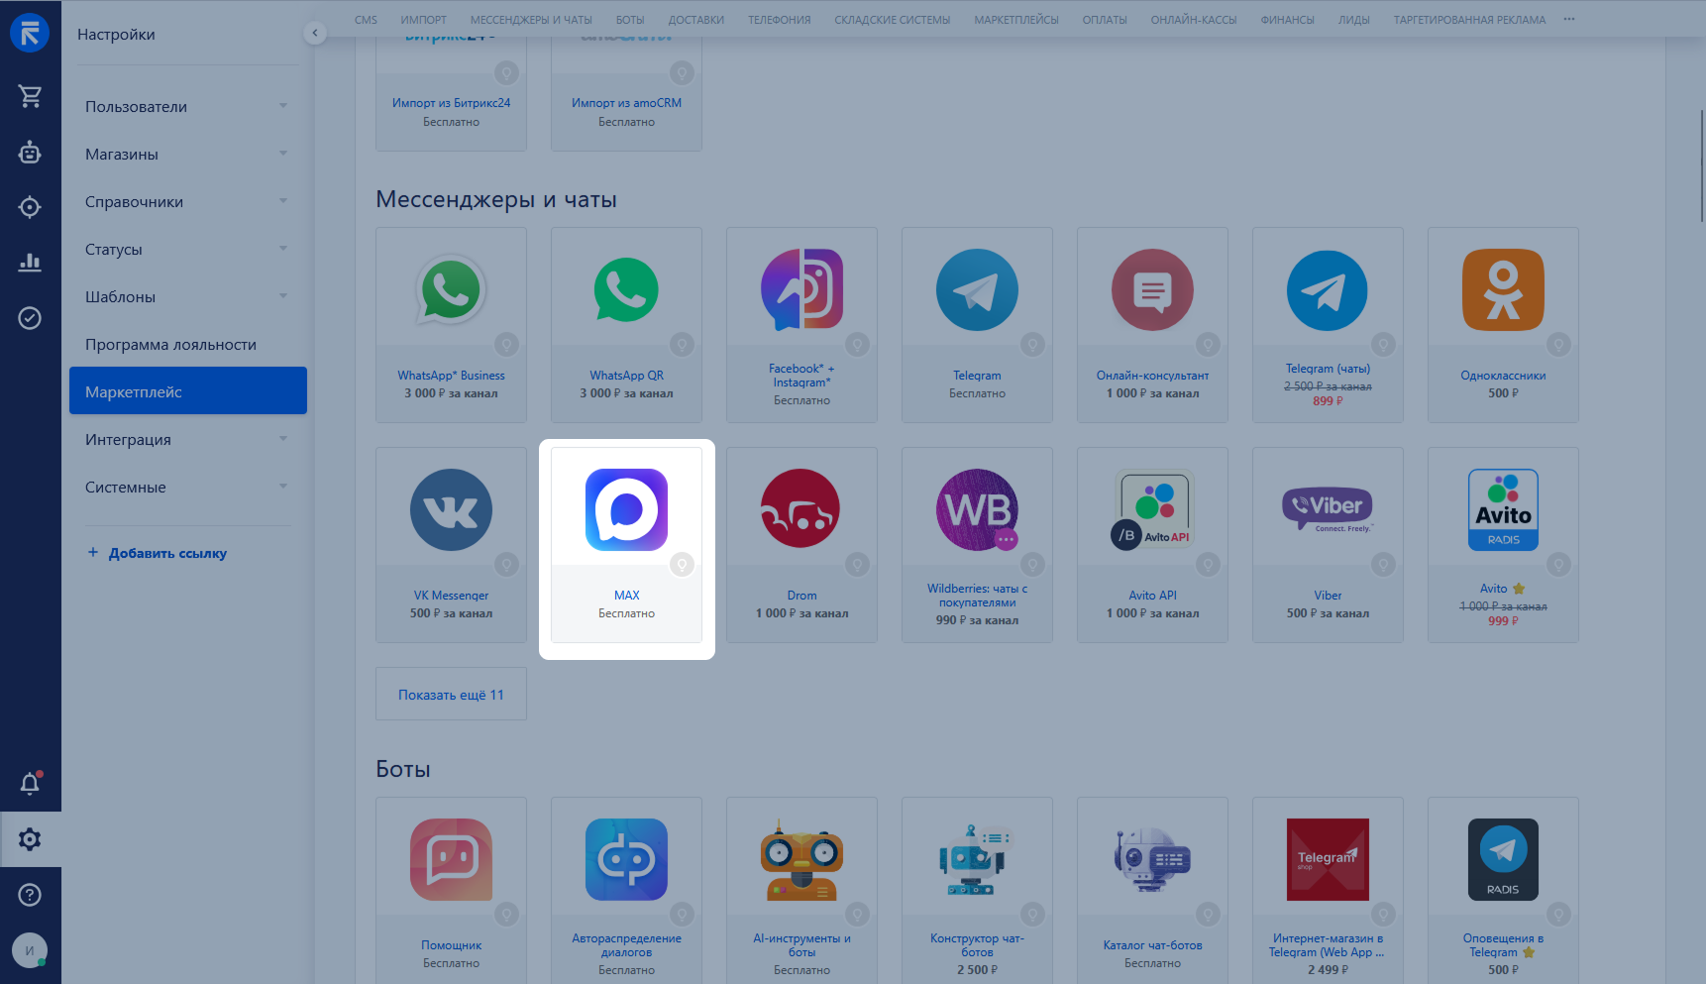This screenshot has height=984, width=1706.
Task: Click the Добавить ссылку link
Action: tap(167, 553)
